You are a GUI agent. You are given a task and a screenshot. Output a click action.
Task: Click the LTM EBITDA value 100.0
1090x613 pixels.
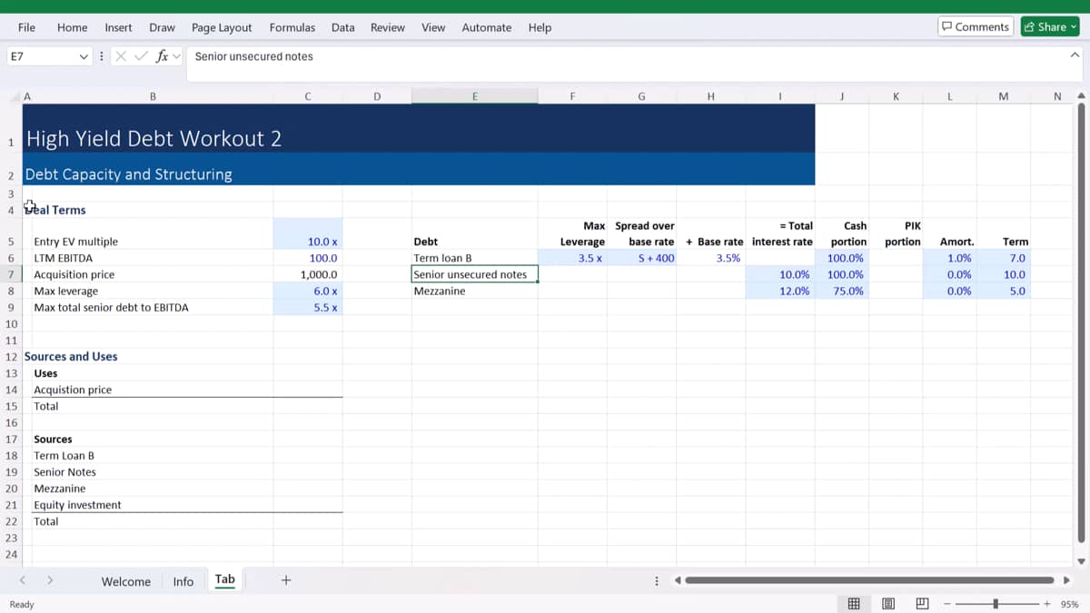pos(308,258)
